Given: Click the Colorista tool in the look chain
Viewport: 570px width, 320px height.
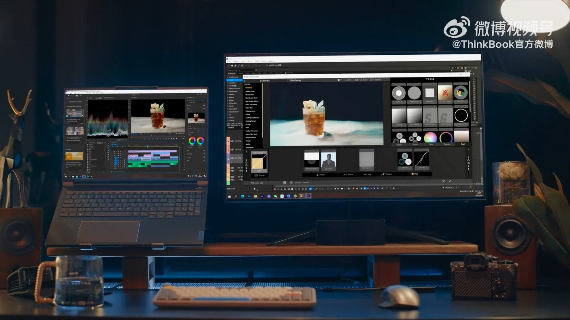Looking at the screenshot, I should [x=405, y=159].
